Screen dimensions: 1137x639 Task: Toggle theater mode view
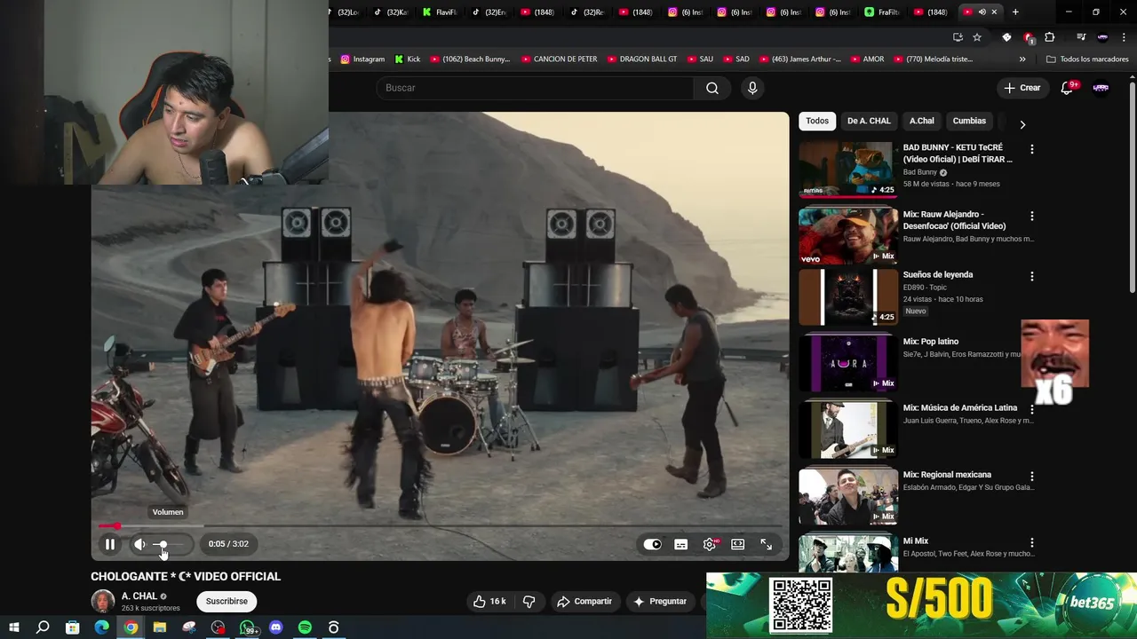738,545
